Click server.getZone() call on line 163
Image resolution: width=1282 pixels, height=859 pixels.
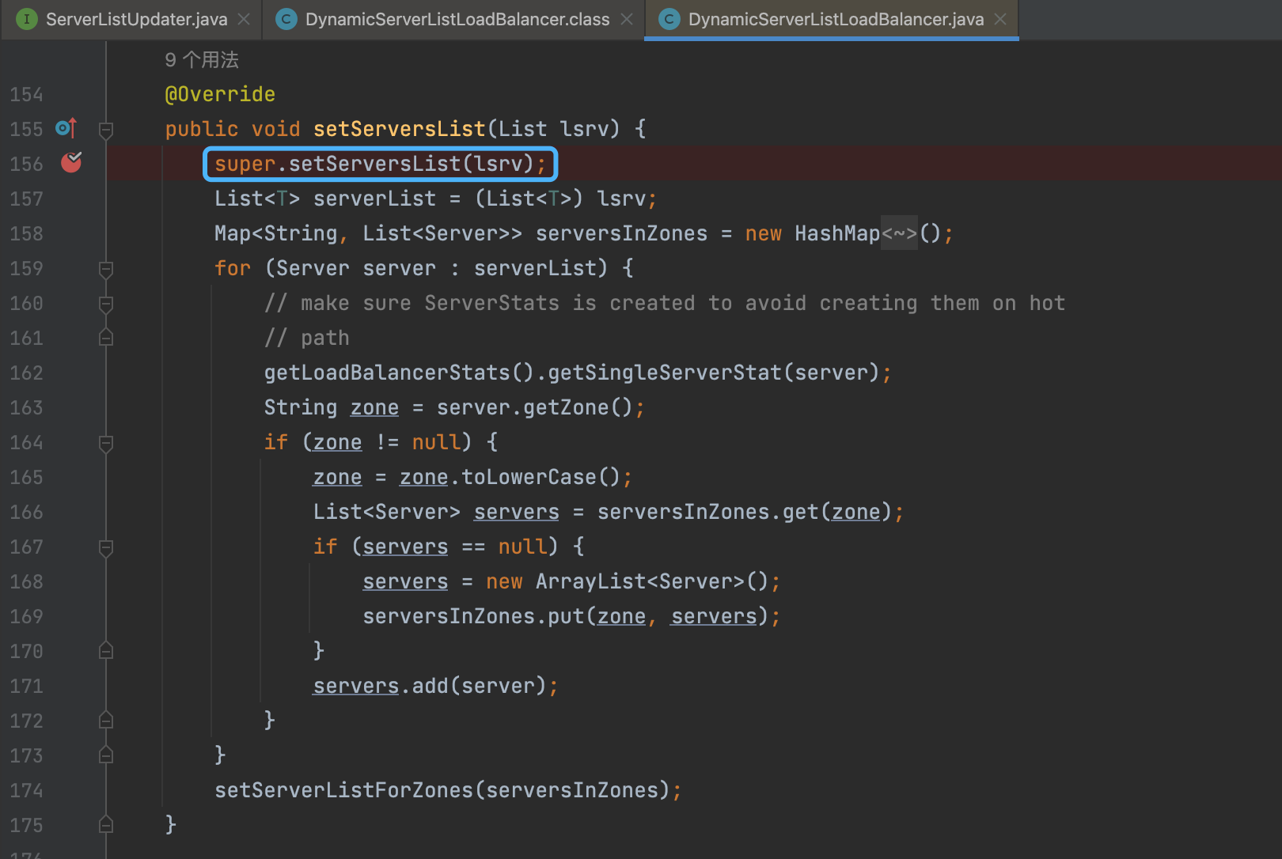(535, 407)
